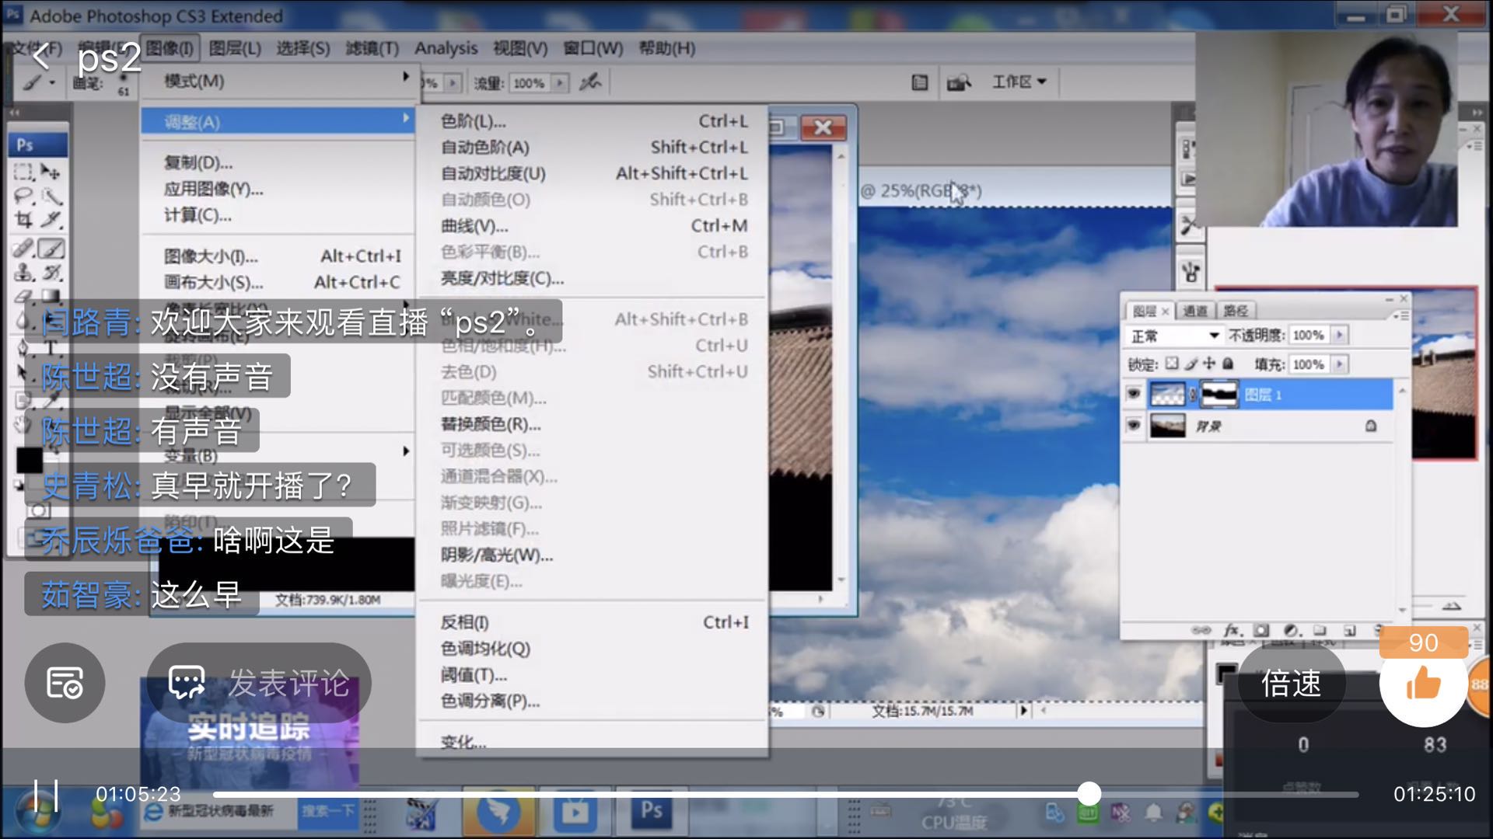Viewport: 1493px width, 839px height.
Task: Click the 图层 1 layer mask thumbnail
Action: [1219, 395]
